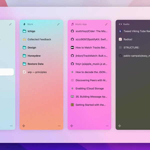The height and width of the screenshot is (150, 150).
Task: Click the pencil edit icon on Music App card
Action: 106,24
